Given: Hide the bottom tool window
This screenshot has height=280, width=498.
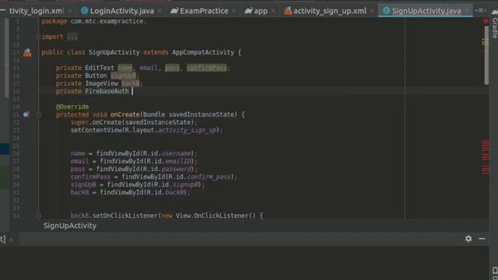Looking at the screenshot, I should click(x=482, y=239).
